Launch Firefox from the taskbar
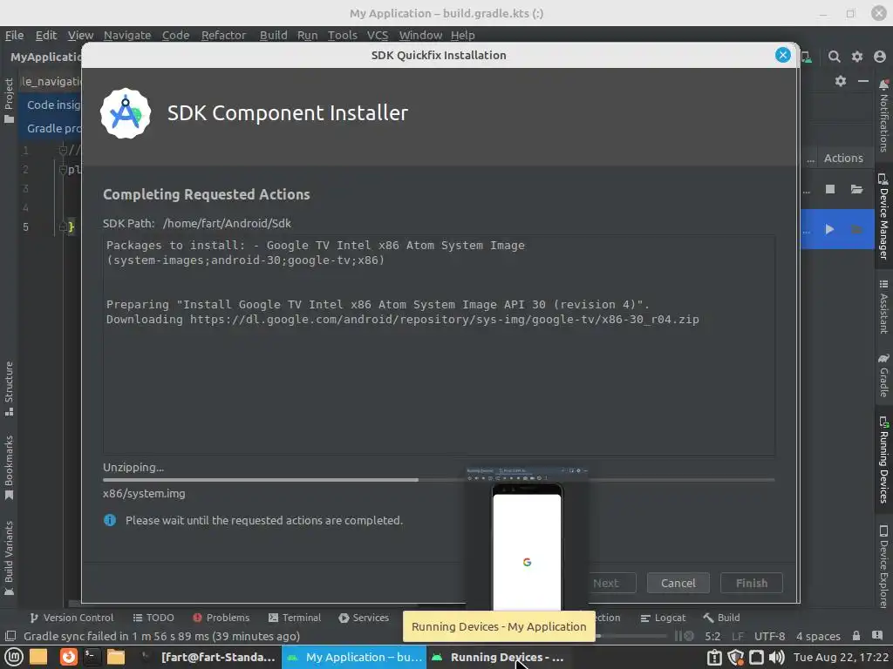Viewport: 893px width, 669px height. pyautogui.click(x=68, y=657)
